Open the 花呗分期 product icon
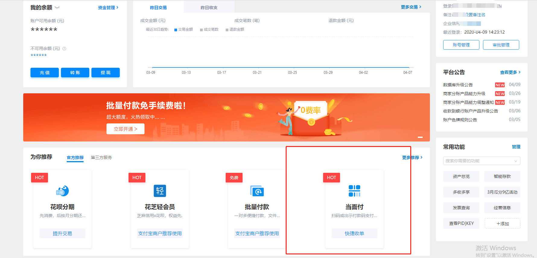 pos(62,191)
